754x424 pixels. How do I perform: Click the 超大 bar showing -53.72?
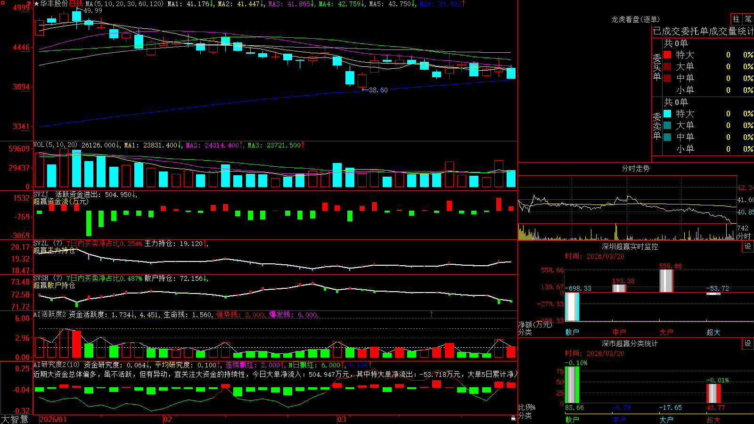pos(713,294)
